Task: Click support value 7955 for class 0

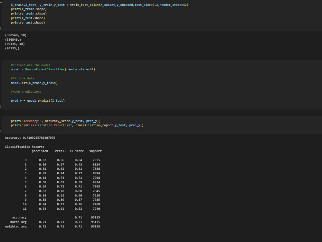Action: (x=96, y=160)
